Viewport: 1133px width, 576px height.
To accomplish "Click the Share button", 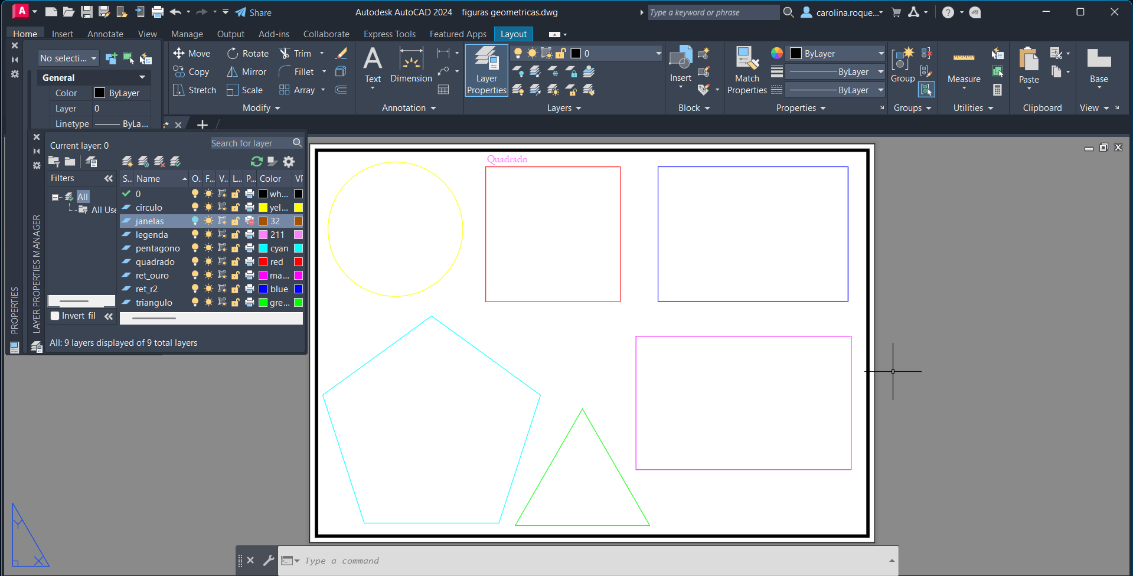I will coord(253,12).
